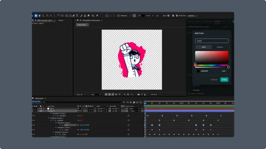Open Track Matte dropdown for NULL layer
Screen dimensions: 266x149
(x=116, y=108)
